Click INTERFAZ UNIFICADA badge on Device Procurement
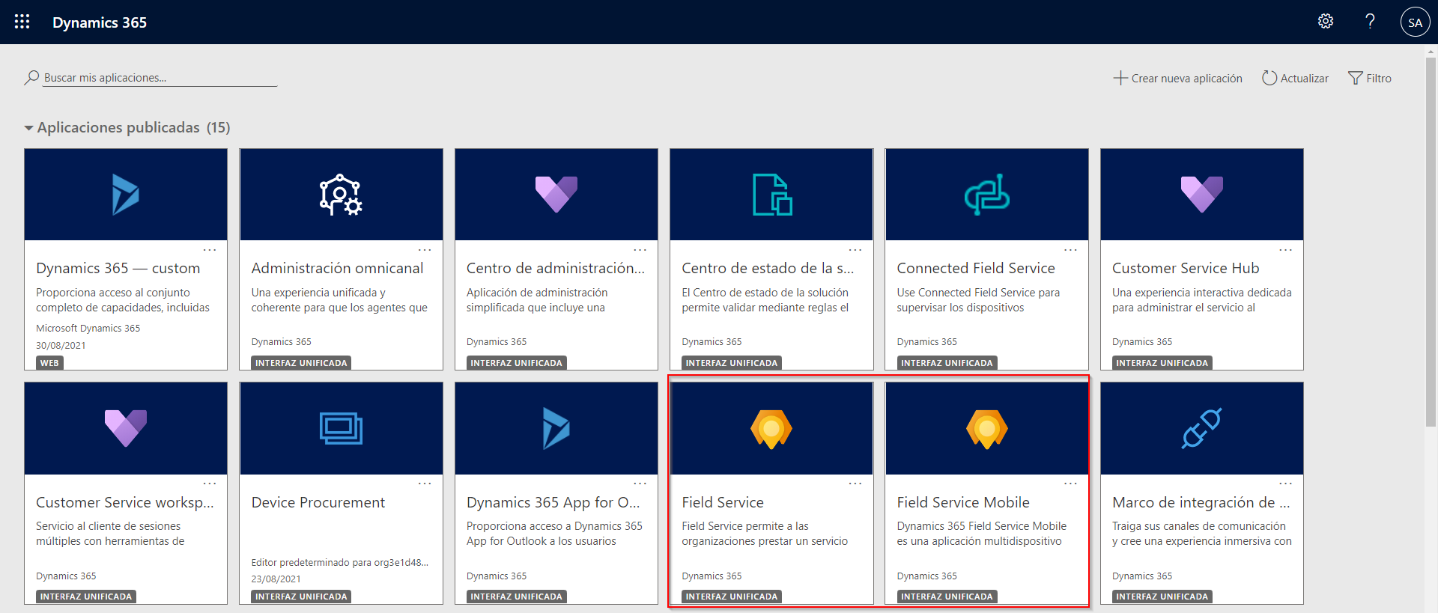Image resolution: width=1438 pixels, height=613 pixels. coord(301,597)
